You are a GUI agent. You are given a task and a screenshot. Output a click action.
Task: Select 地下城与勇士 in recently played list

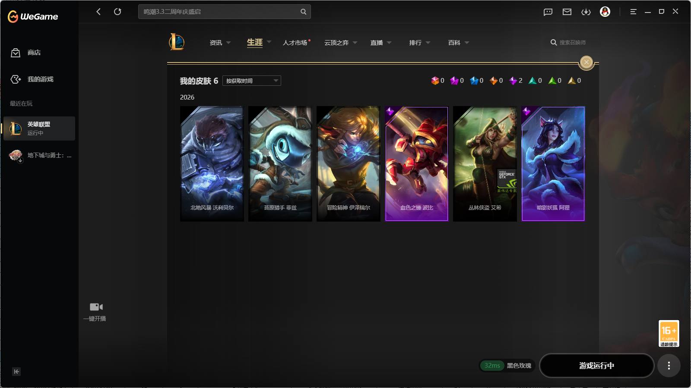(x=39, y=155)
